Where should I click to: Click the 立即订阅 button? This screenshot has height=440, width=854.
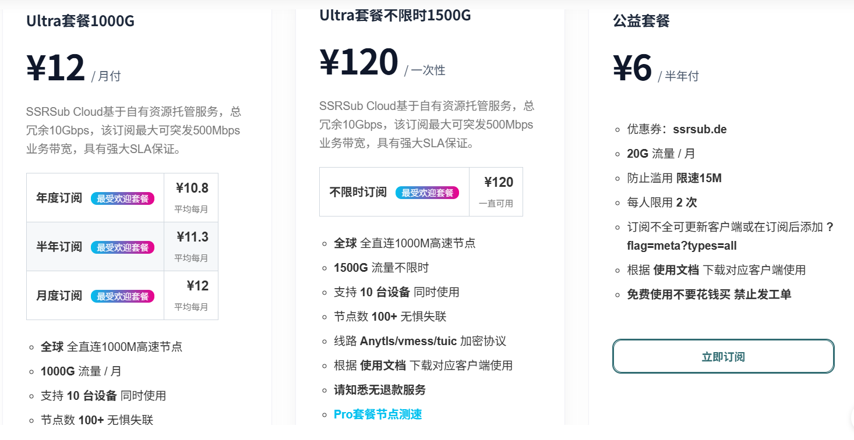(723, 357)
